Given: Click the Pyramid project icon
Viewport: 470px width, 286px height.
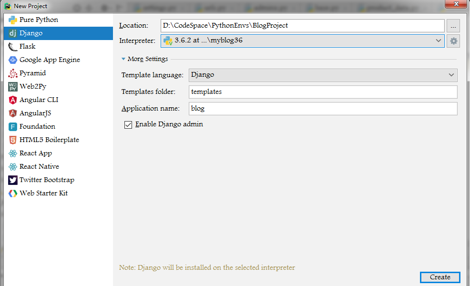Looking at the screenshot, I should (x=12, y=73).
